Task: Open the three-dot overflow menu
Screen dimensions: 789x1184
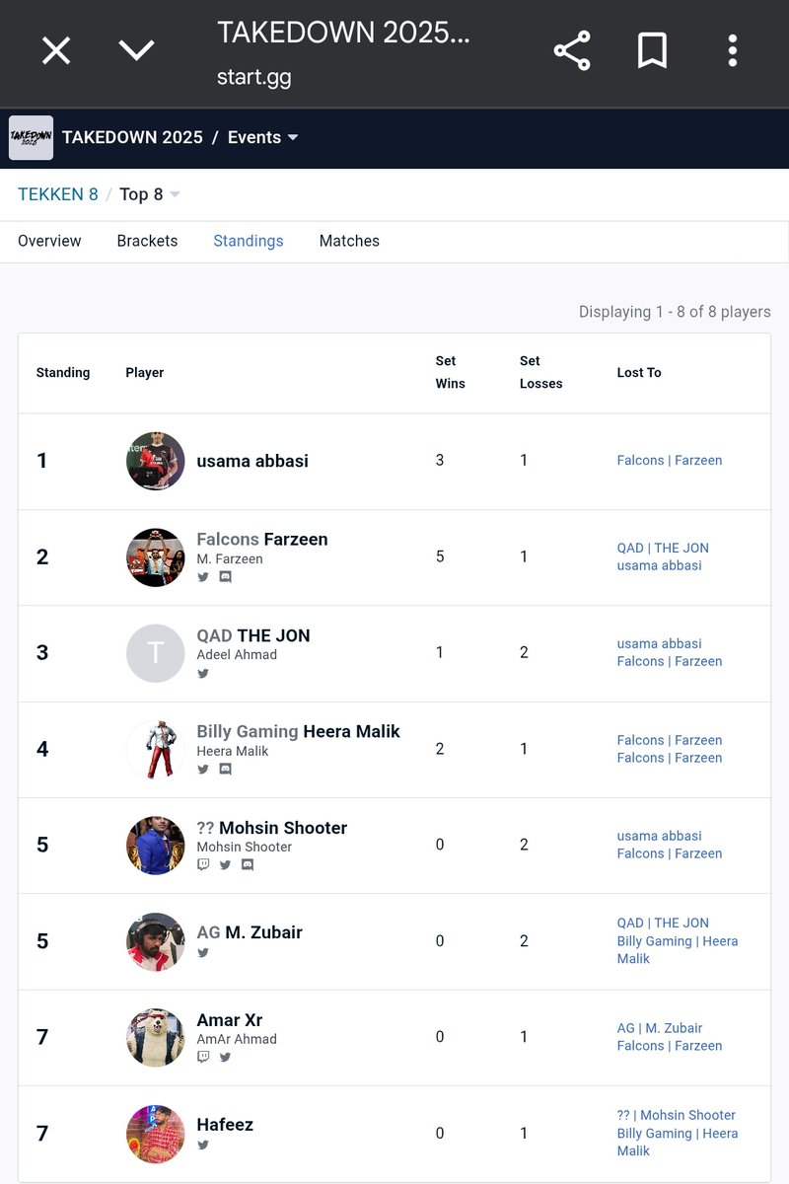Action: point(732,50)
